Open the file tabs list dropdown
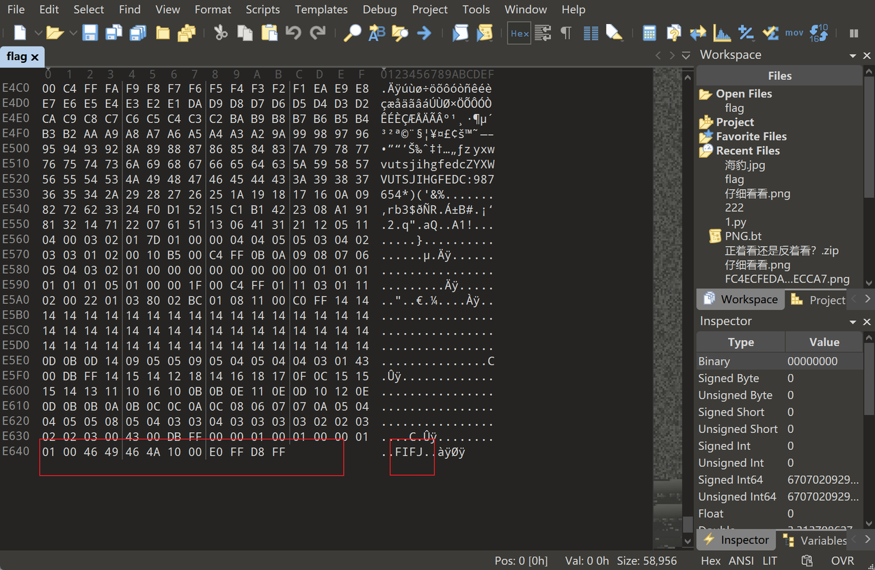 (x=686, y=55)
